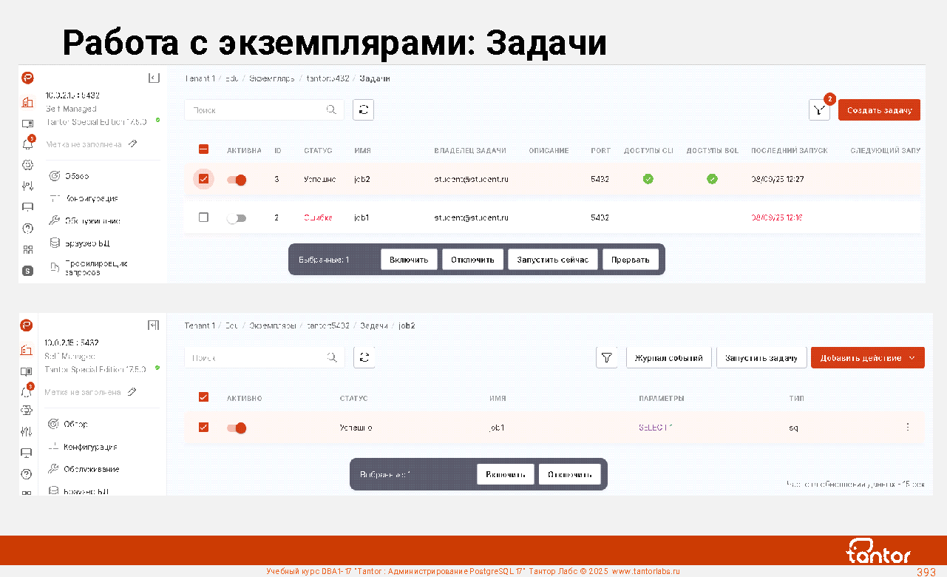Click the notification bell icon in the top sidebar
Viewport: 947px width, 577px height.
[27, 144]
